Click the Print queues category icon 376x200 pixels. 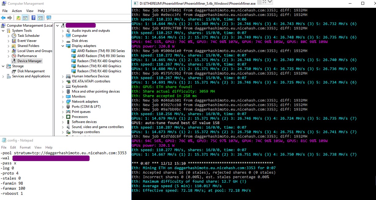click(x=68, y=112)
